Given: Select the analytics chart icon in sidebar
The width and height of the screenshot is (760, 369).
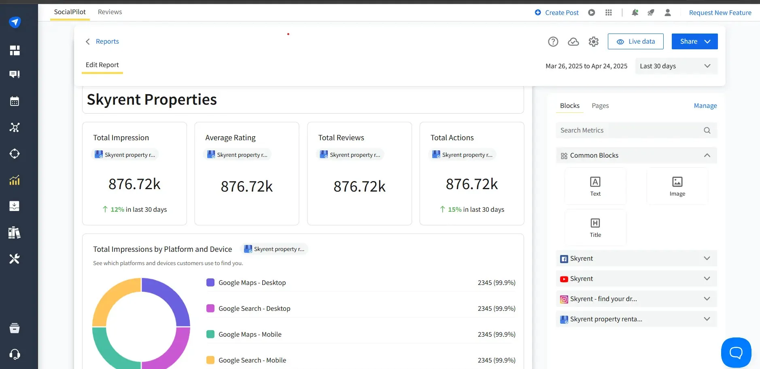Looking at the screenshot, I should click(x=15, y=180).
